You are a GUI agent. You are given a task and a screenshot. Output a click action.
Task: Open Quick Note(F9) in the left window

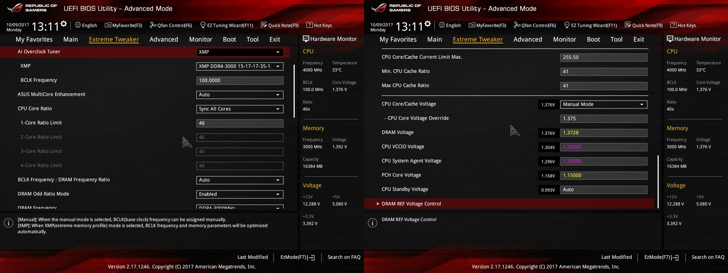[x=280, y=25]
